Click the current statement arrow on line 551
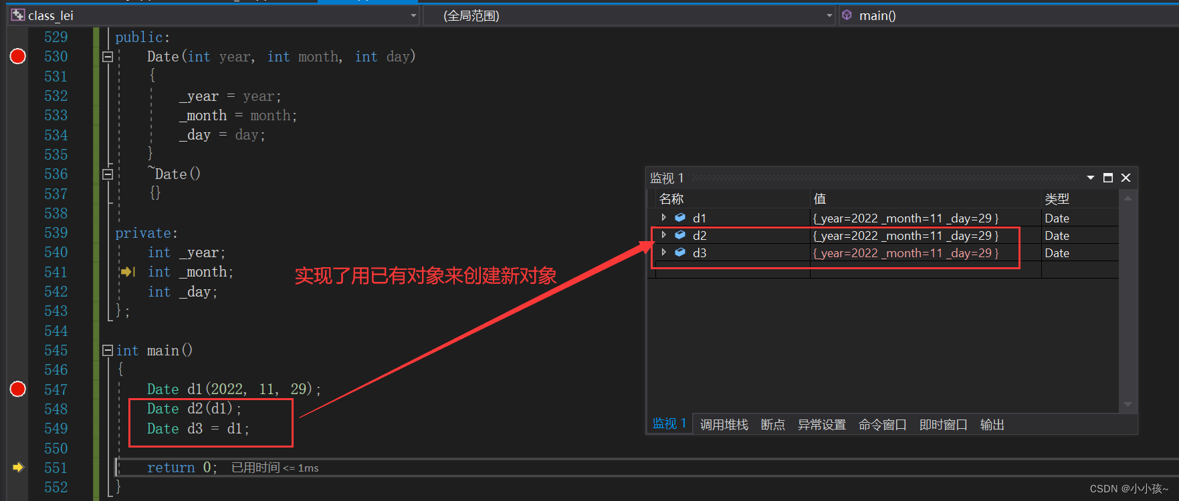The image size is (1179, 501). tap(18, 467)
